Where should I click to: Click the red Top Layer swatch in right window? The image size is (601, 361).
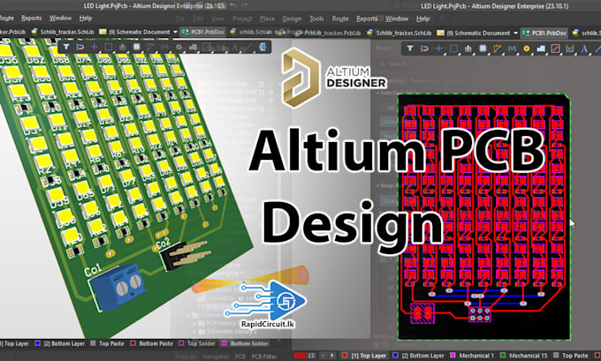pyautogui.click(x=345, y=356)
